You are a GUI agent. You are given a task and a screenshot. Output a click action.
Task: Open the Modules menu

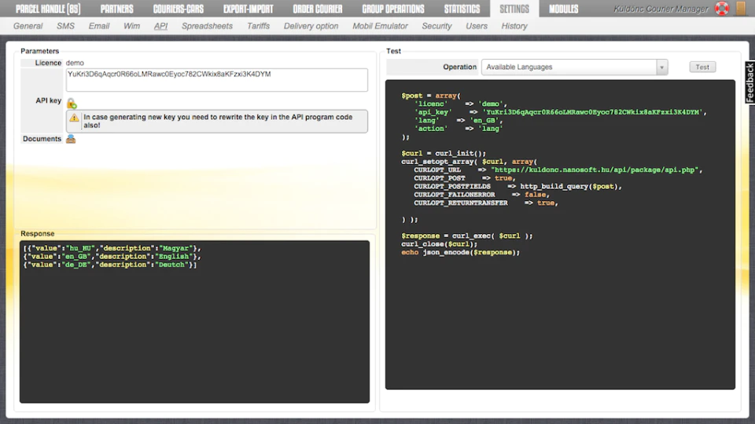(x=564, y=9)
